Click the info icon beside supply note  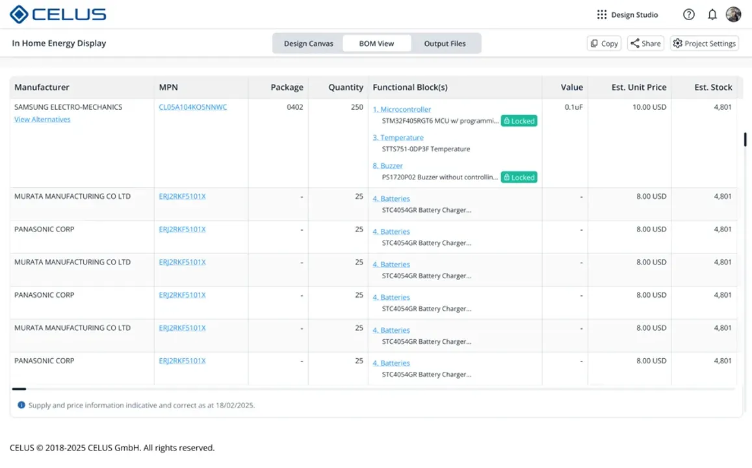coord(21,405)
